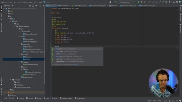Viewport: 182px width, 102px height.
Task: Open Project panel options gear
Action: [x=40, y=6]
